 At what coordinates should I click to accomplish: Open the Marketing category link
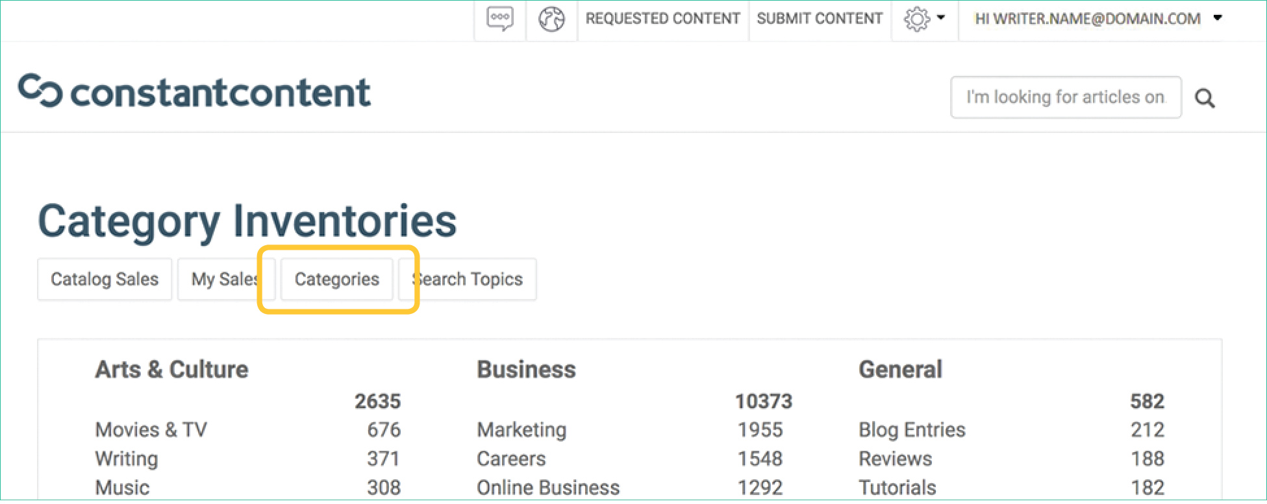(x=521, y=429)
